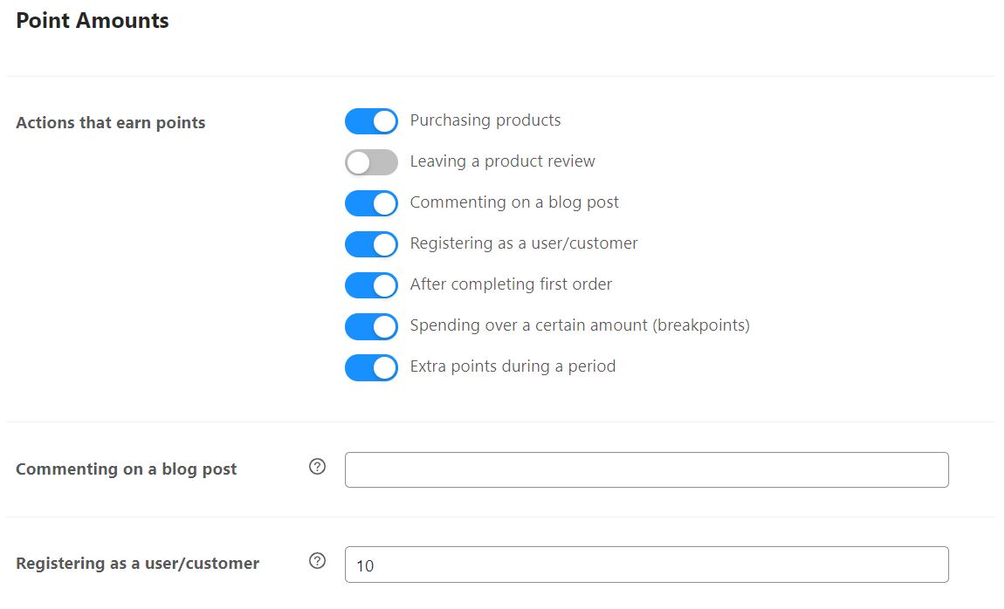The height and width of the screenshot is (609, 1005).
Task: Turn off the spending breakpoints switch
Action: (x=371, y=326)
